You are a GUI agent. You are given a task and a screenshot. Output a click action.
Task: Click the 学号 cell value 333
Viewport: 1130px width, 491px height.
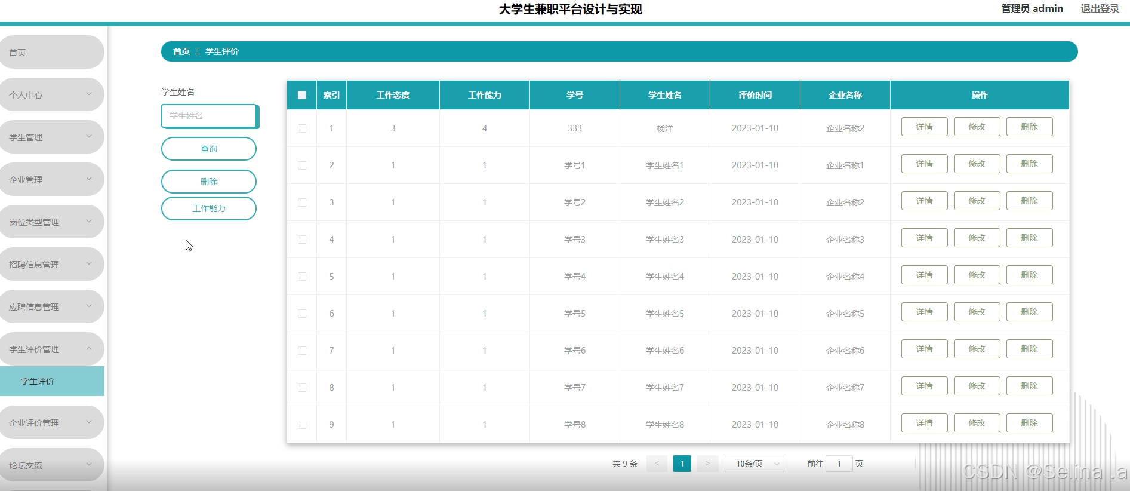tap(575, 128)
